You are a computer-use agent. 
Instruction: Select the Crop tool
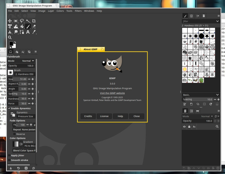point(34,21)
